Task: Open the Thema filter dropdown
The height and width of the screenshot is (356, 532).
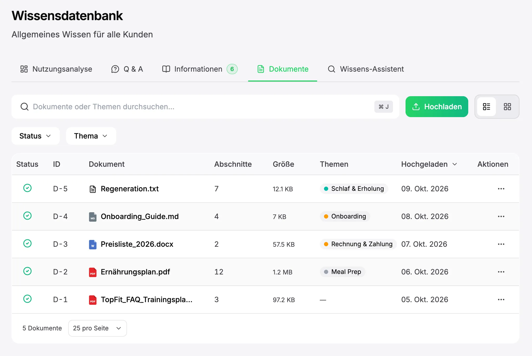Action: pos(91,136)
